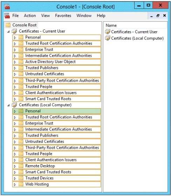
Task: Click the Certificates (Local Computer) snap-in icon in tree
Action: point(14,105)
